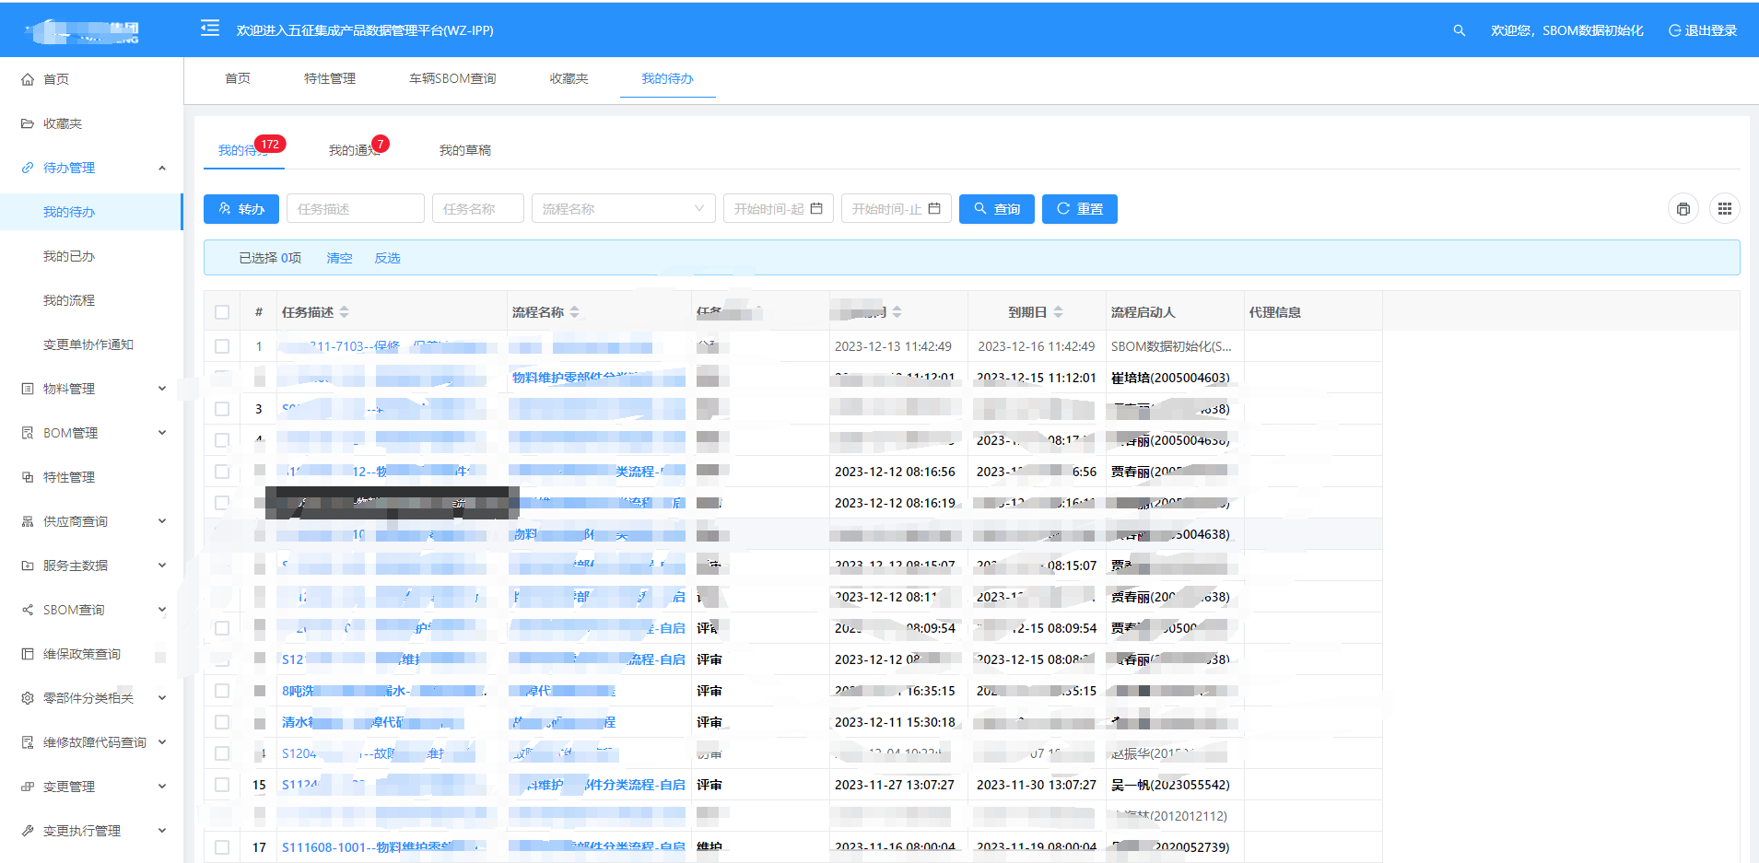Open 收藏夹 folder icon in sidebar
Image resolution: width=1759 pixels, height=863 pixels.
28,123
